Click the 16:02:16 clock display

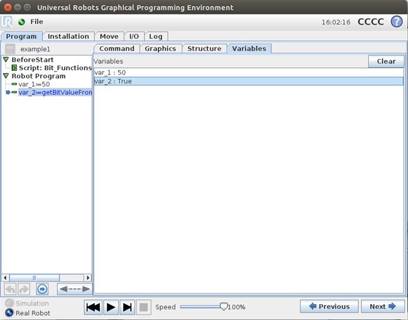pos(336,22)
